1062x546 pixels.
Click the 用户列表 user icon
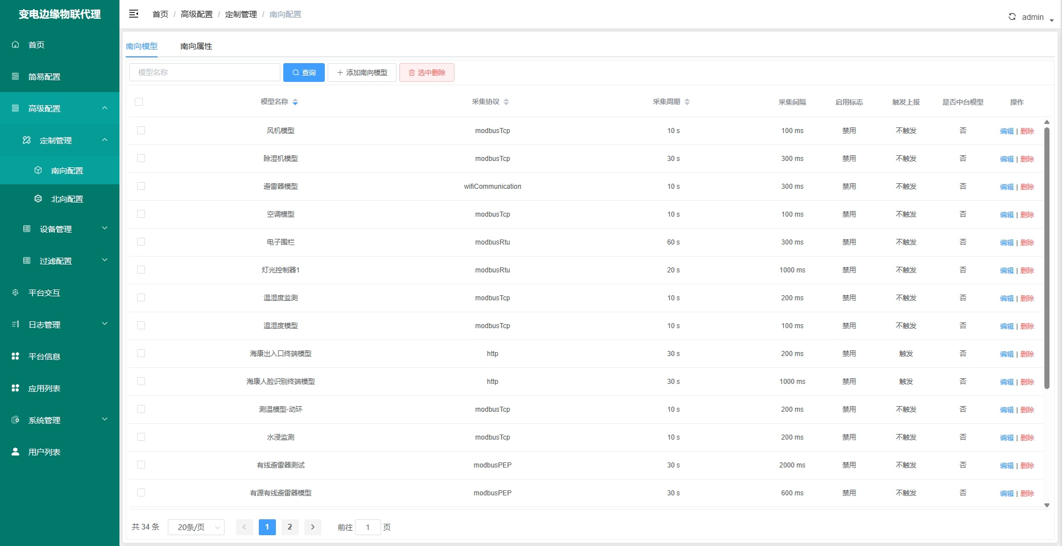[15, 452]
